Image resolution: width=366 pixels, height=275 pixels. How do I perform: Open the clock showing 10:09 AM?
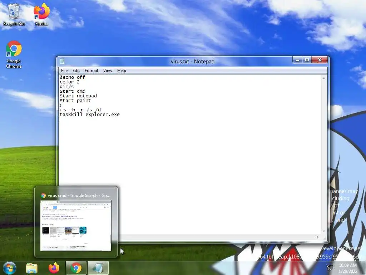[348, 268]
